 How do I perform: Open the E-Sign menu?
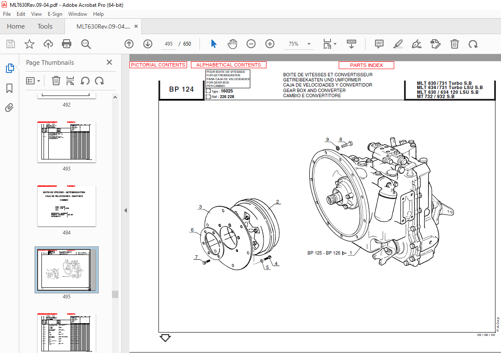pos(55,14)
